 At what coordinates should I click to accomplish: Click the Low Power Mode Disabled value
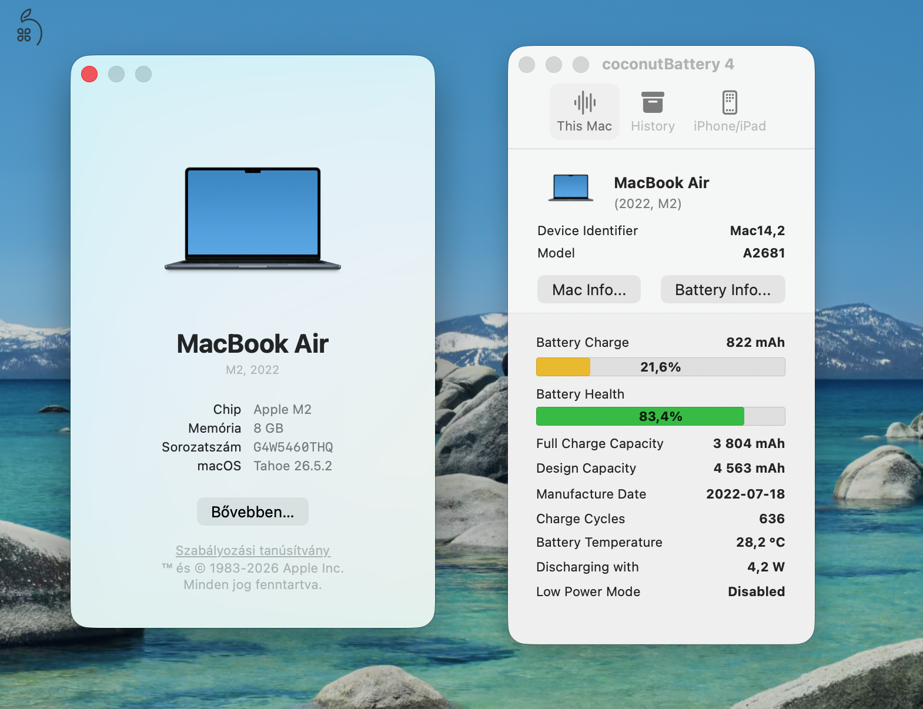pyautogui.click(x=757, y=591)
